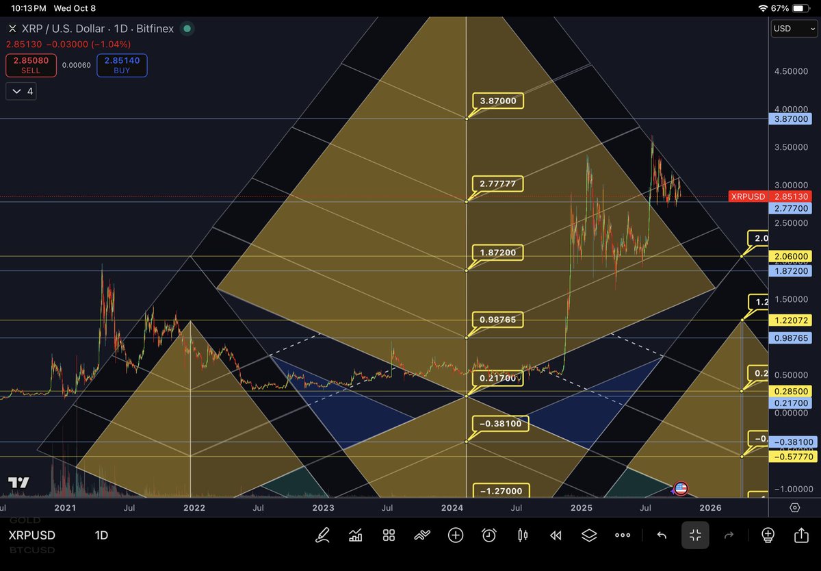
Task: Change chart type with the candlestick icon
Action: pyautogui.click(x=523, y=535)
